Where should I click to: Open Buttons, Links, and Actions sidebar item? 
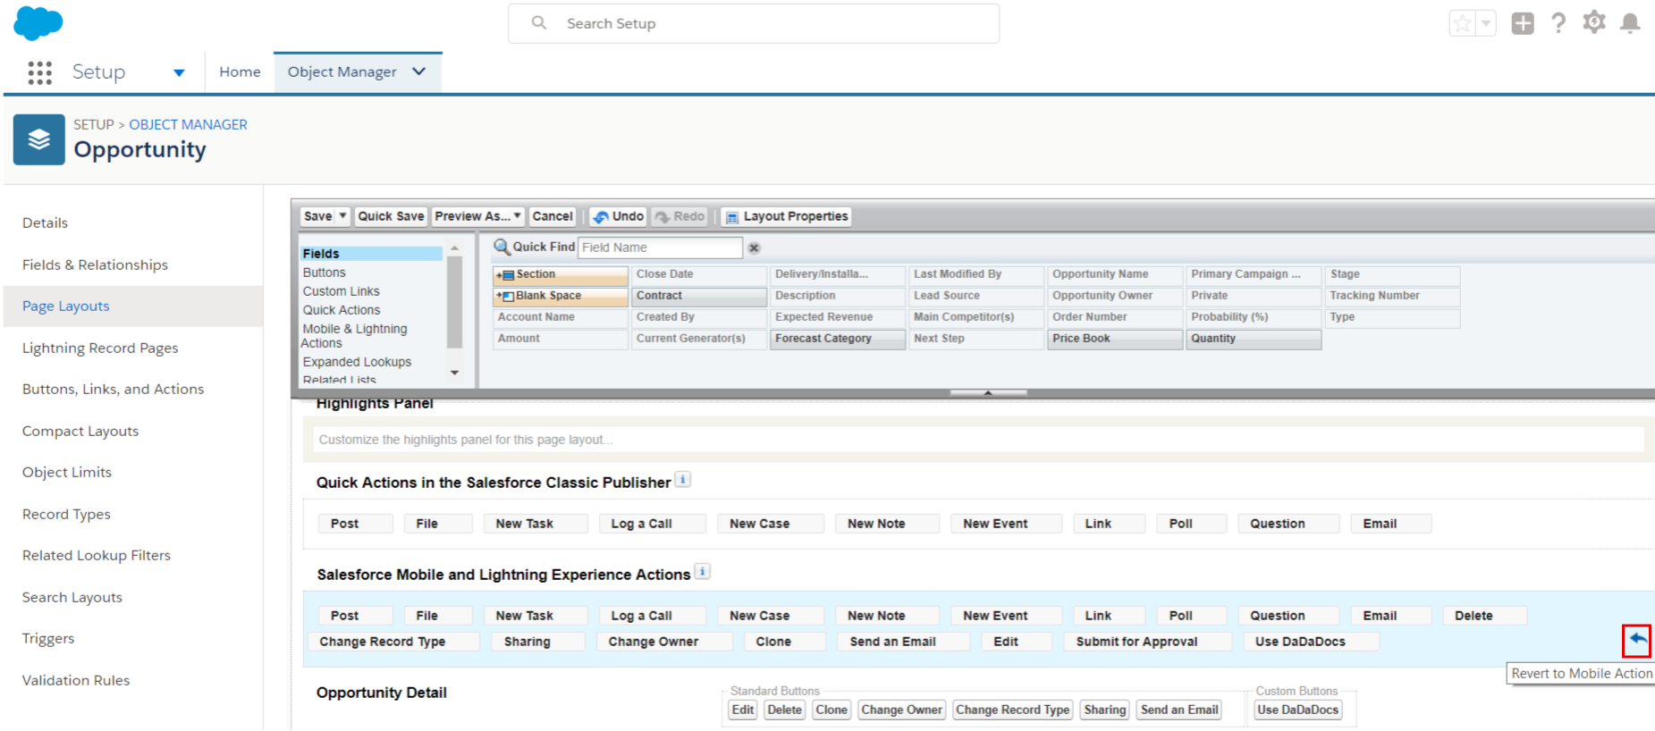pos(113,389)
